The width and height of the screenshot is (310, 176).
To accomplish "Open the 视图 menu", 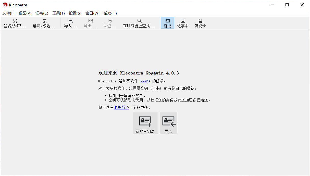I will pyautogui.click(x=25, y=13).
